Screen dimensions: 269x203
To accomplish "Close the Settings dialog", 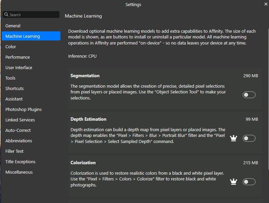I will pyautogui.click(x=266, y=4).
